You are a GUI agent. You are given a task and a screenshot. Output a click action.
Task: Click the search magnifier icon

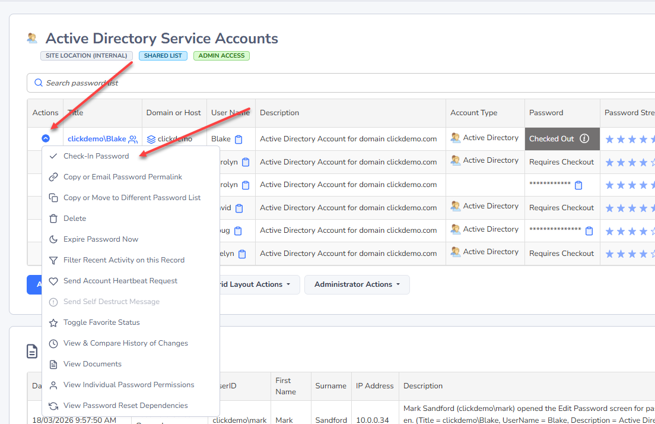point(39,83)
